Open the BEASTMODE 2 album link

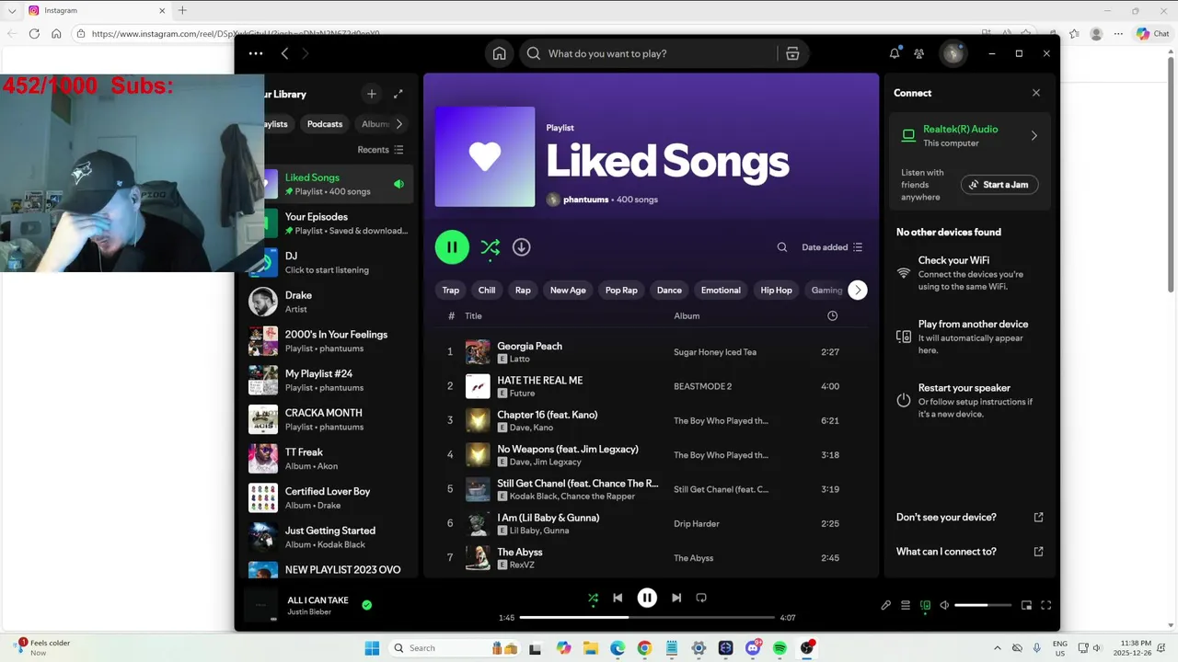(x=703, y=386)
